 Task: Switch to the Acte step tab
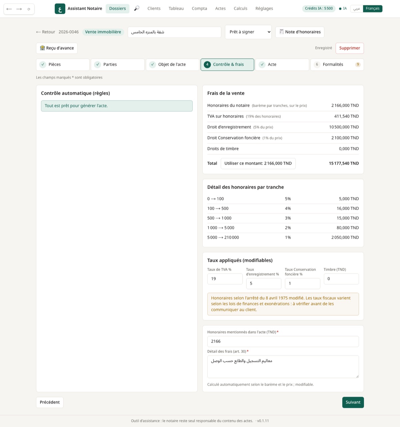(x=282, y=65)
